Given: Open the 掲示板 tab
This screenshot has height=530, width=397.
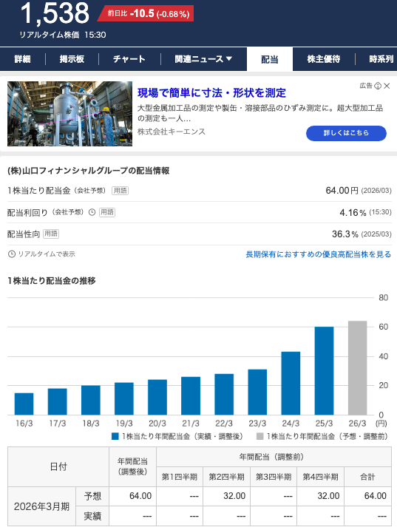Looking at the screenshot, I should click(72, 59).
